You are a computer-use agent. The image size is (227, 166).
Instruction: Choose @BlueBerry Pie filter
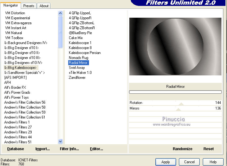coord(80,33)
